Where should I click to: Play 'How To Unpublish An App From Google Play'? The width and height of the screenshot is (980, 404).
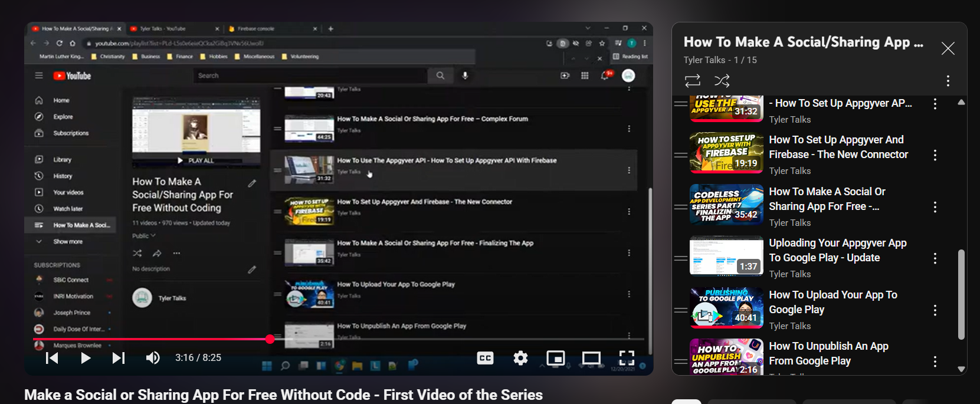click(828, 353)
